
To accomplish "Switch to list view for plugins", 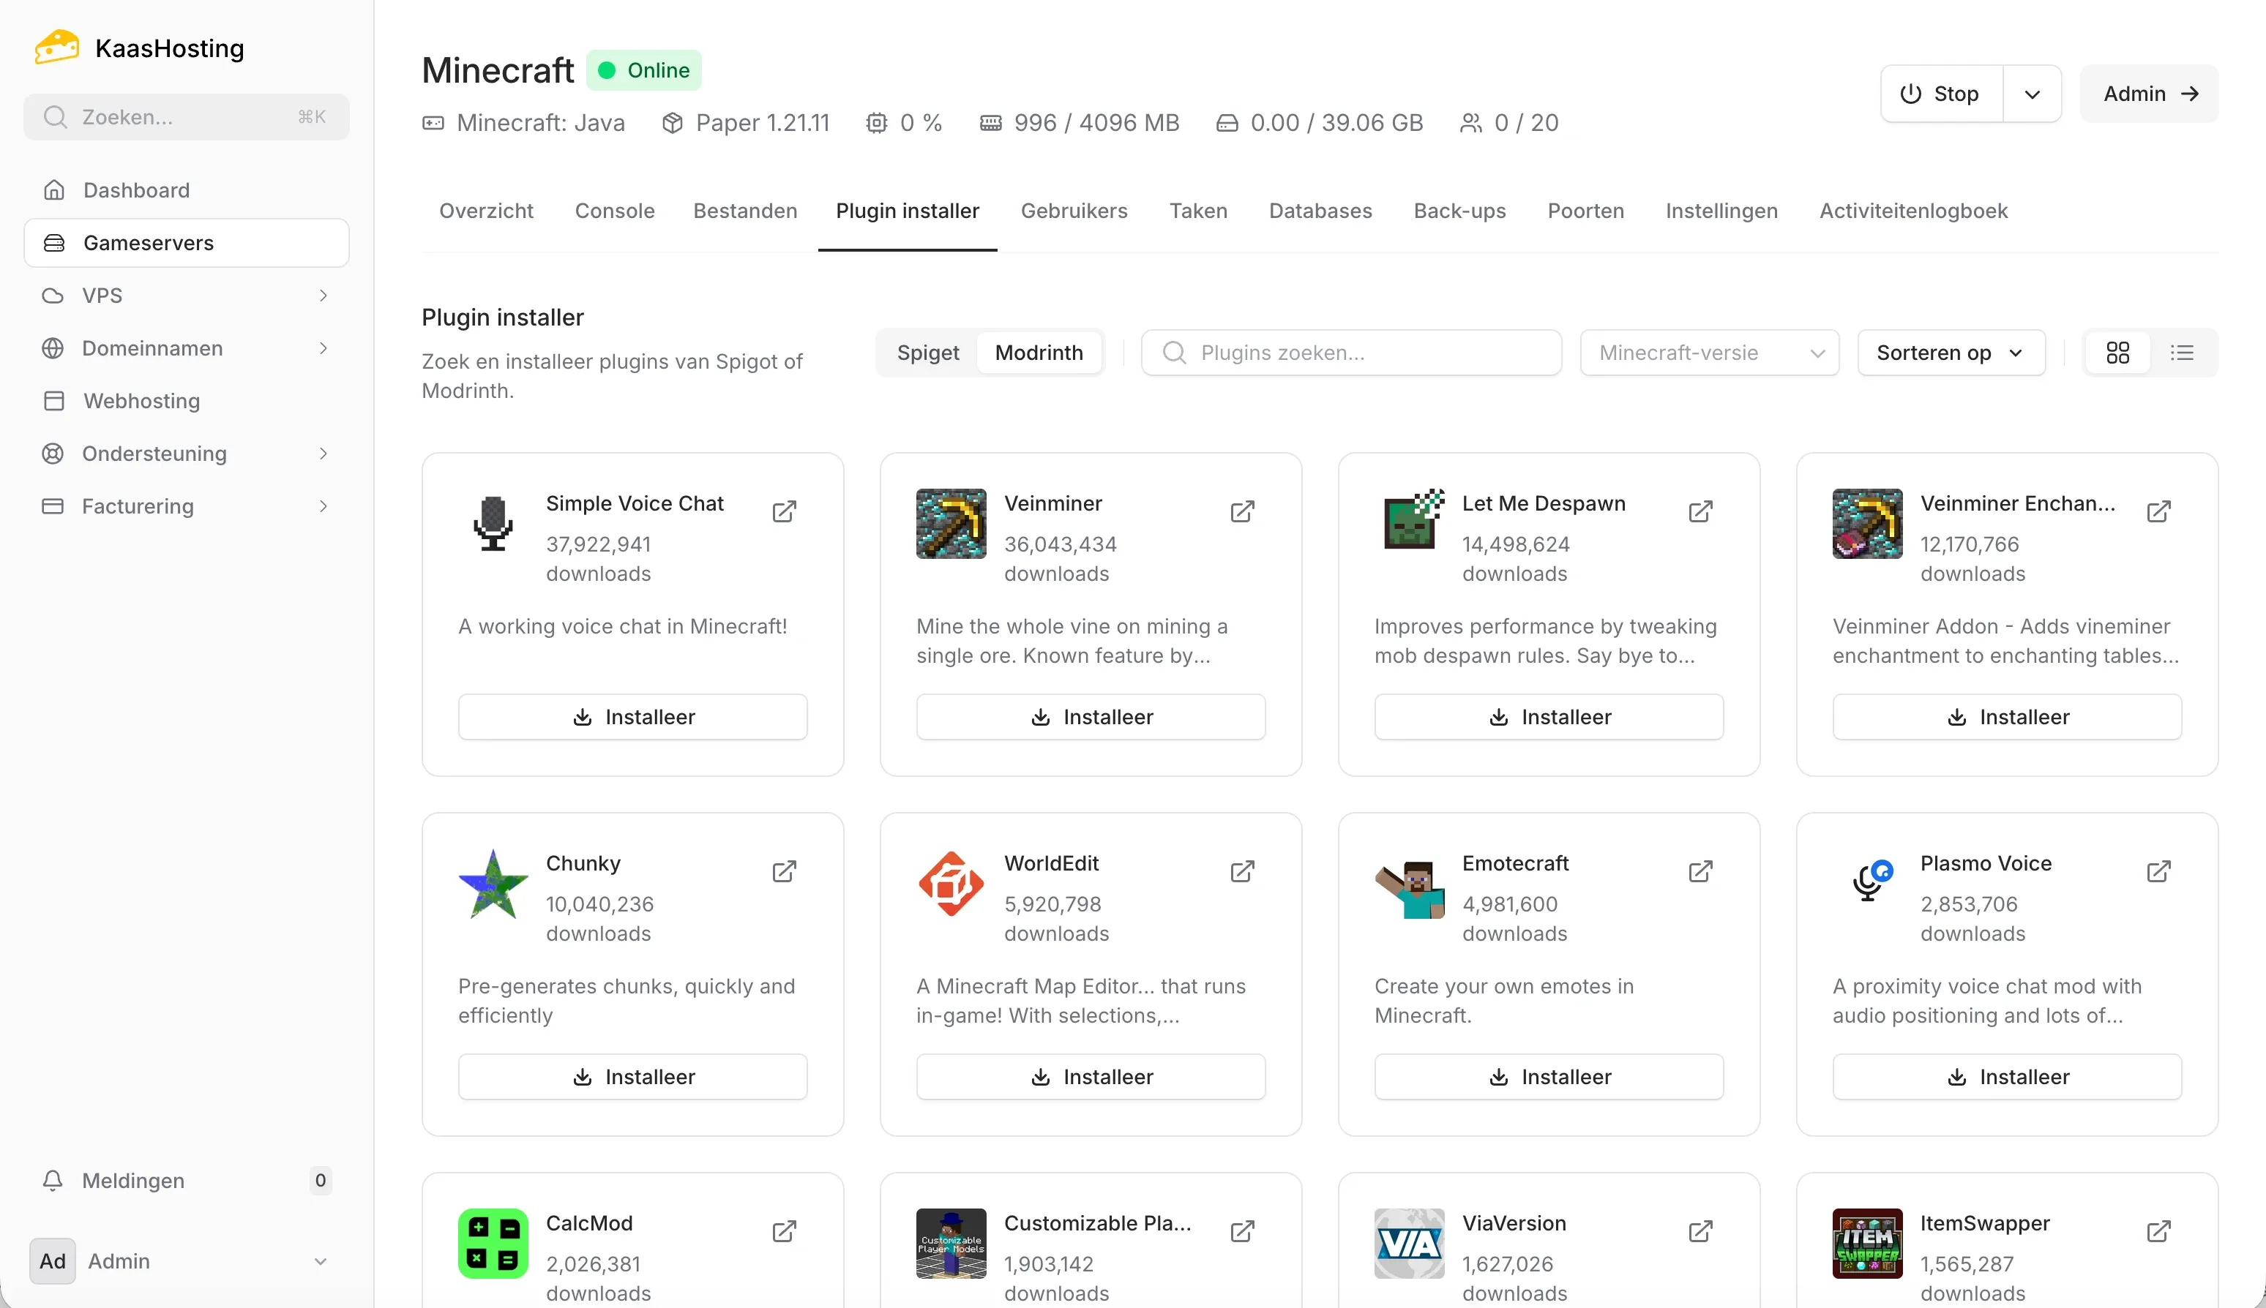I will point(2183,352).
